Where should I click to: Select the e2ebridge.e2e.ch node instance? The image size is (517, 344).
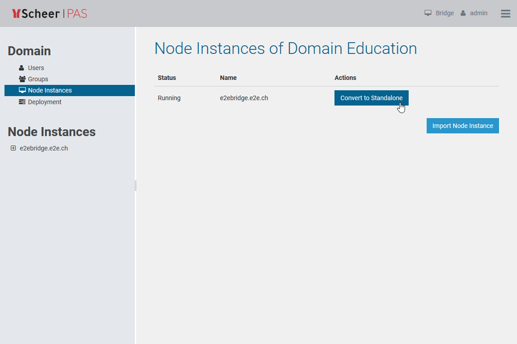pos(43,148)
